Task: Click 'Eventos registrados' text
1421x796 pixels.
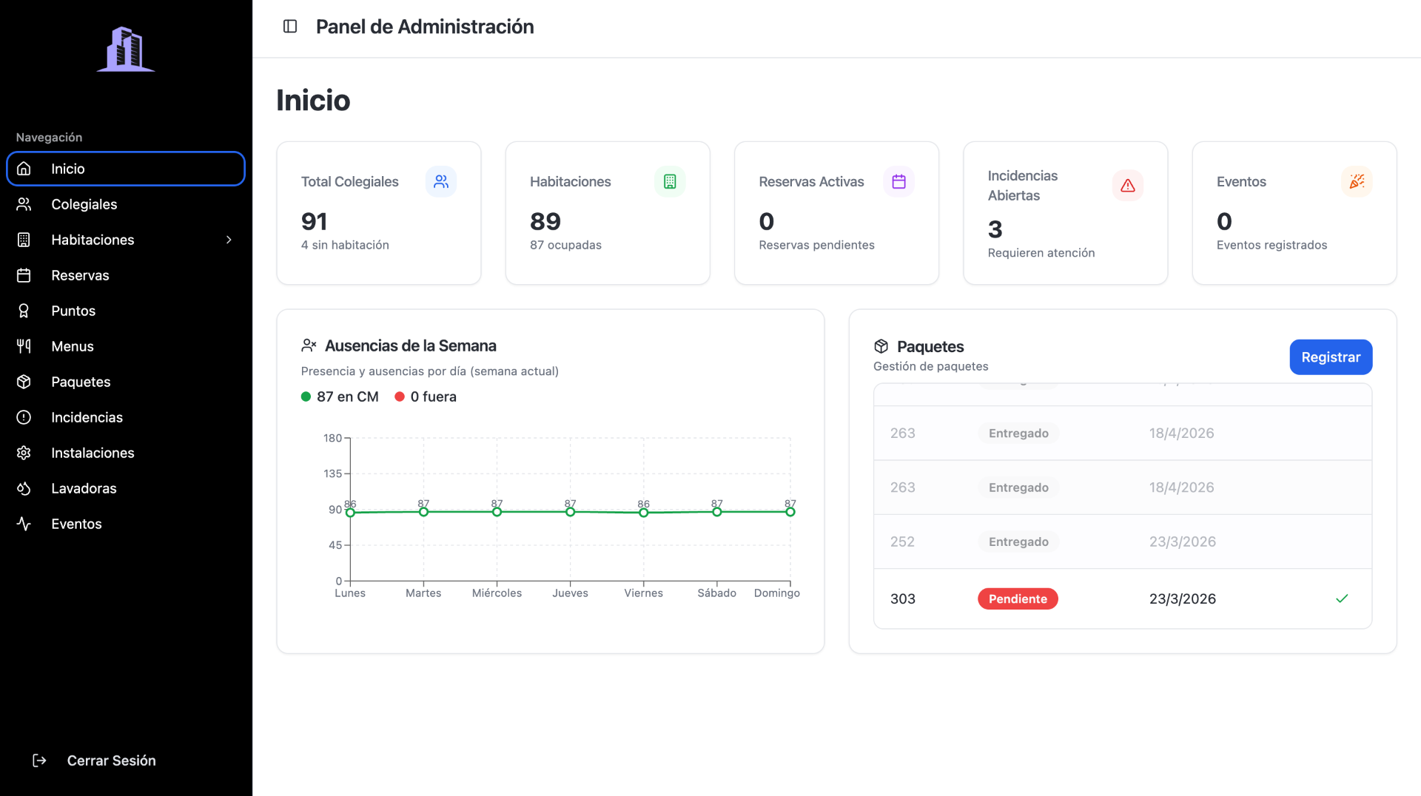Action: pos(1271,245)
